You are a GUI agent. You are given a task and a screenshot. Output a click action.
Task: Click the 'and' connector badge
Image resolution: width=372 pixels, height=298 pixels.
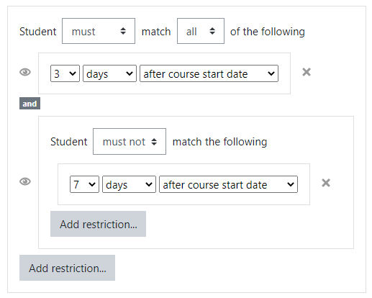30,104
